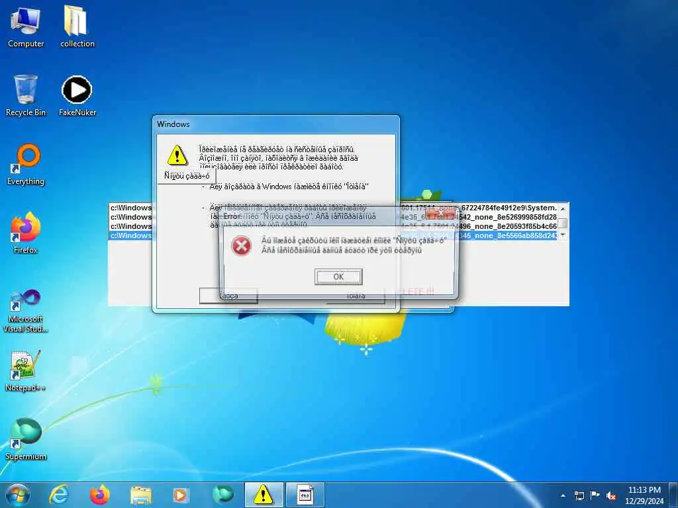Click the file list scrollbar thumb
The height and width of the screenshot is (508, 678).
pos(563,223)
